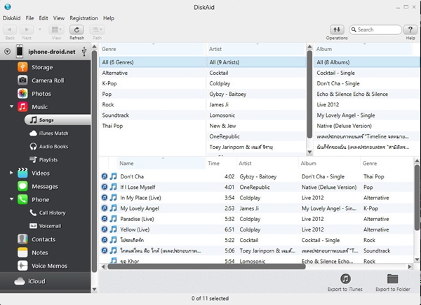Sort song list by Artist column header
The height and width of the screenshot is (305, 421).
click(x=267, y=164)
